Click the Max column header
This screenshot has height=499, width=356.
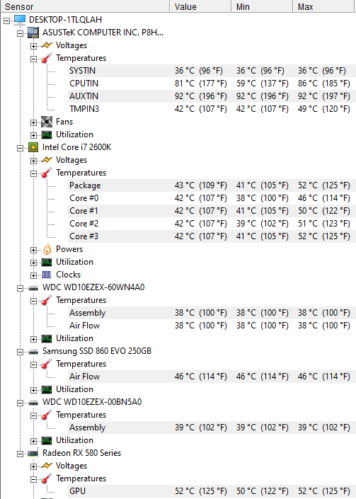coord(324,6)
